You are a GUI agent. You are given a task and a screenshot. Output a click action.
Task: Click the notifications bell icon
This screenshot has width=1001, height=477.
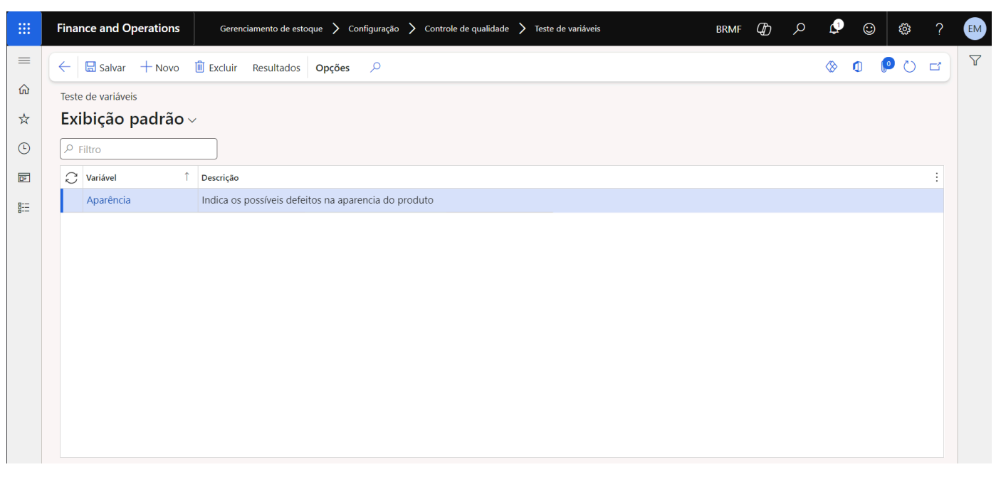pos(834,28)
